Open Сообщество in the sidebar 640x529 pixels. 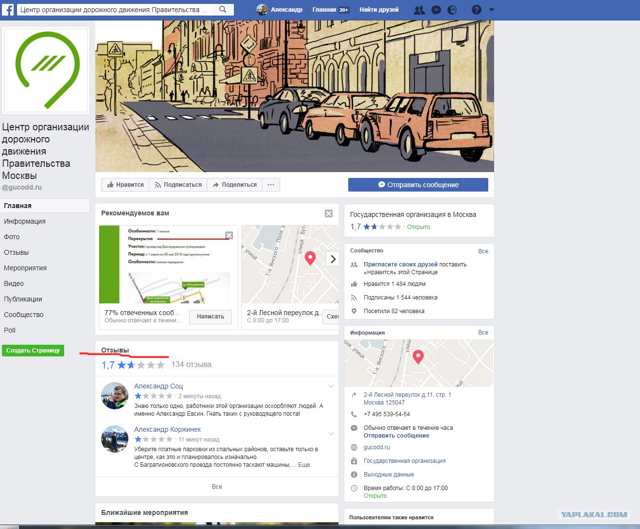point(24,315)
